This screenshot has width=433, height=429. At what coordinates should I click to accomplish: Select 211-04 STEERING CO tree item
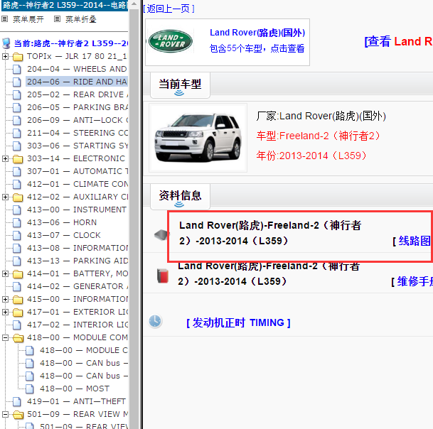point(77,133)
